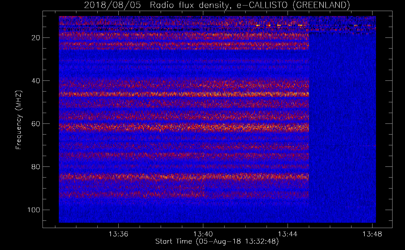Viewport: 405px width, 250px height.
Task: Click the 20 MHz frequency tick label
Action: click(x=36, y=38)
